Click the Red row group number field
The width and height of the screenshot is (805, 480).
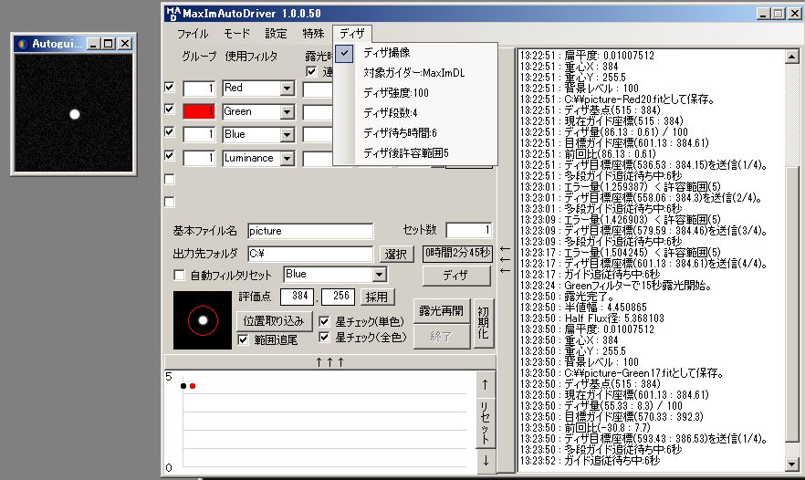click(199, 89)
